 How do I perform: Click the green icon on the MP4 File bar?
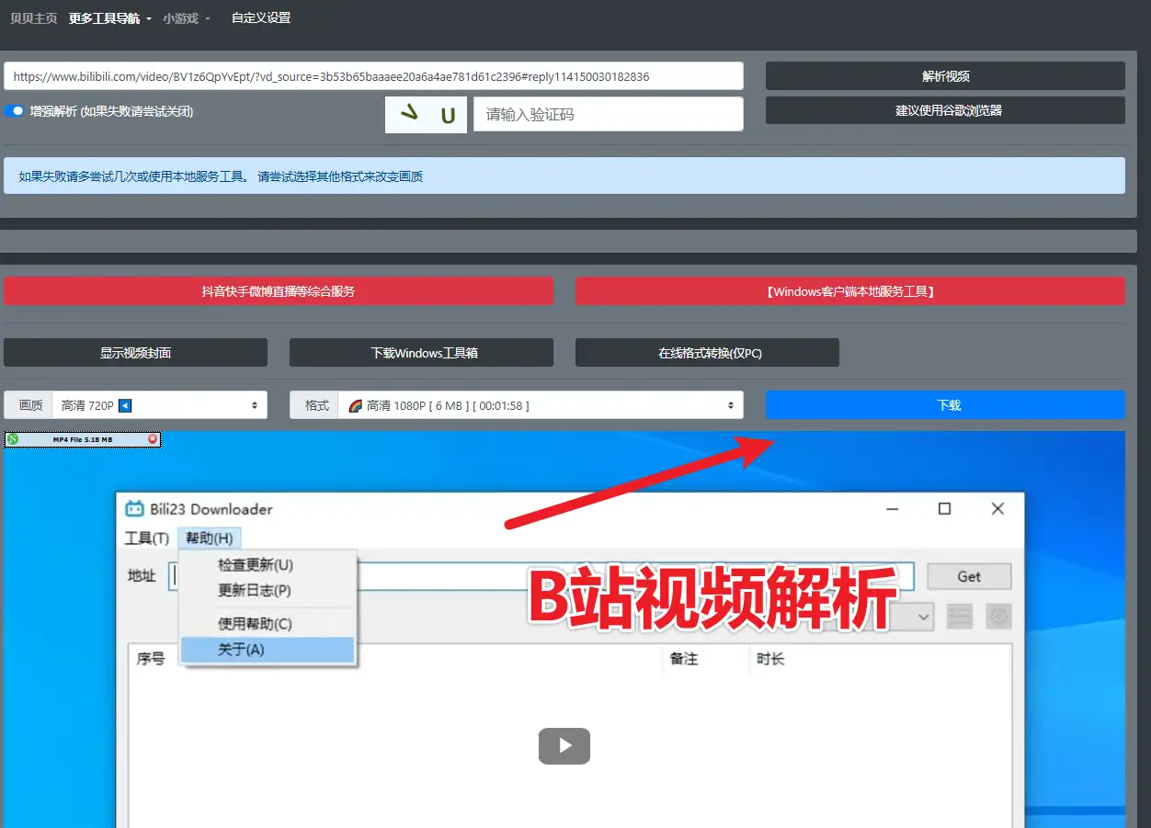click(13, 439)
